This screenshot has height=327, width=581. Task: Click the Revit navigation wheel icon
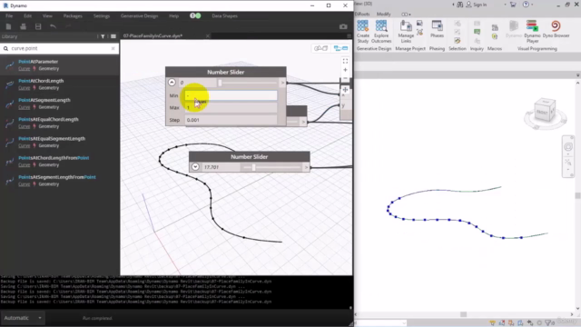pyautogui.click(x=568, y=147)
